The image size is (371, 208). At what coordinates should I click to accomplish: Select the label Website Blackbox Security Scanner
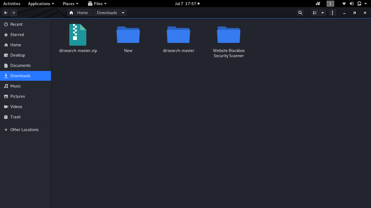point(229,53)
